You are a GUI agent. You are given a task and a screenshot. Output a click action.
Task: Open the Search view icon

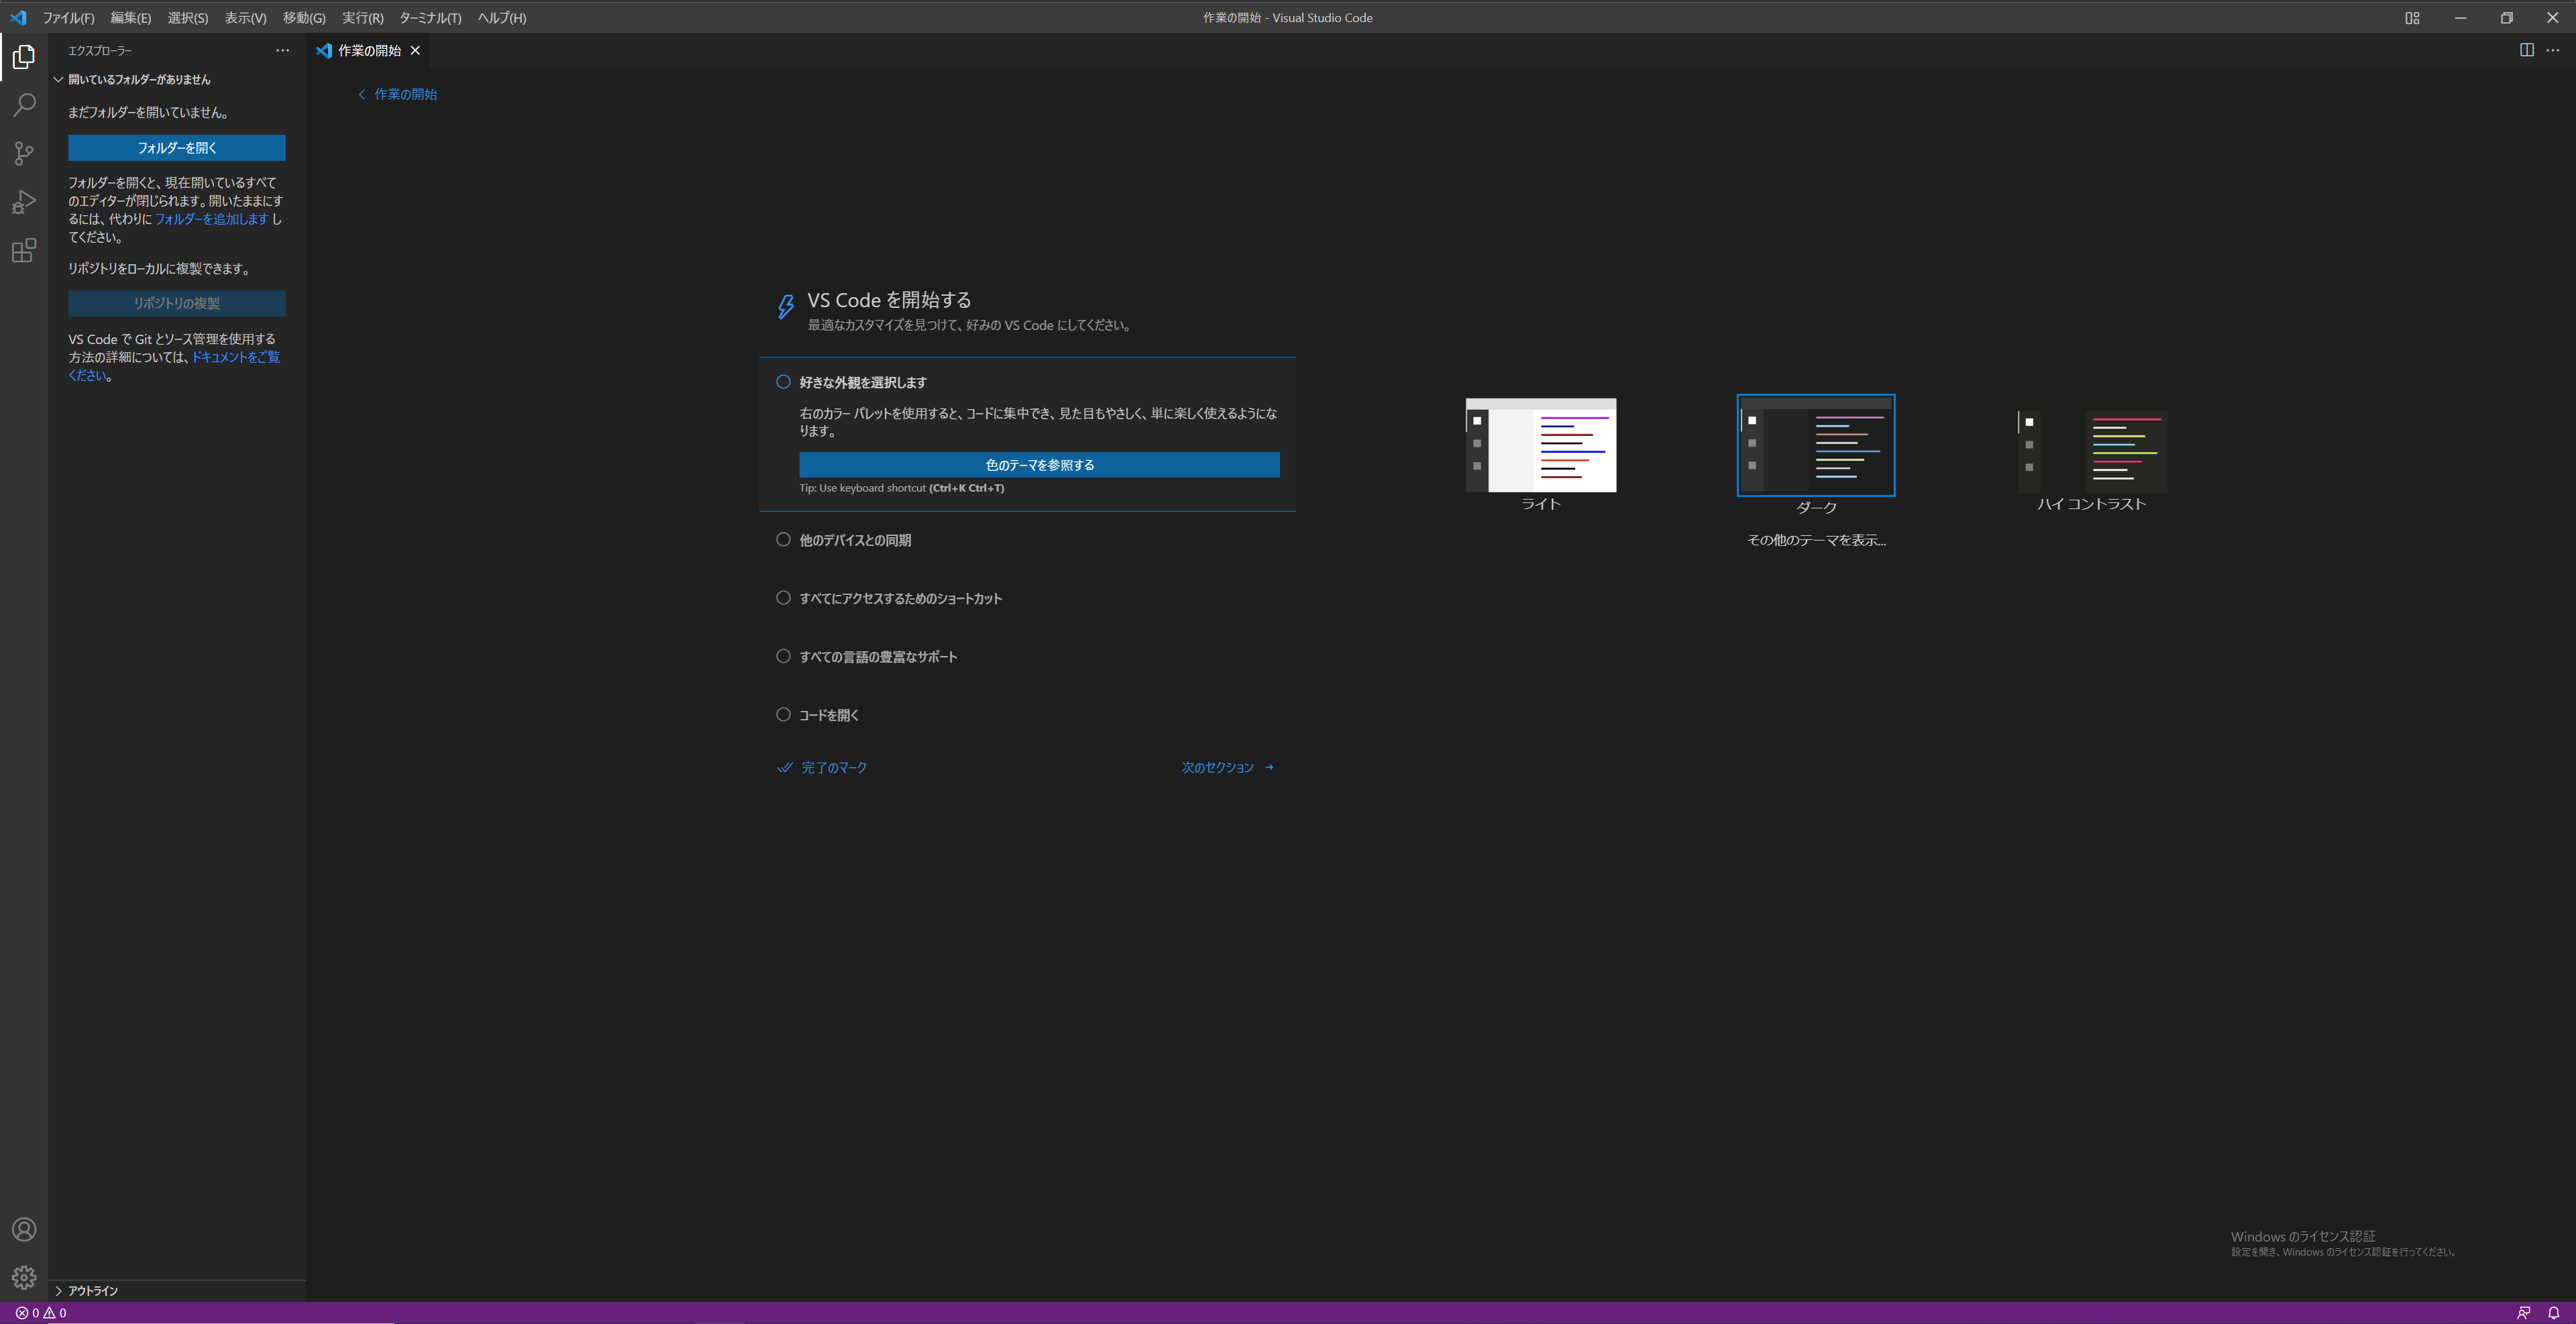click(x=24, y=105)
